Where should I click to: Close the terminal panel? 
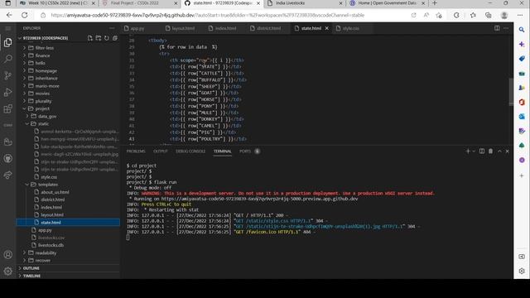508,151
